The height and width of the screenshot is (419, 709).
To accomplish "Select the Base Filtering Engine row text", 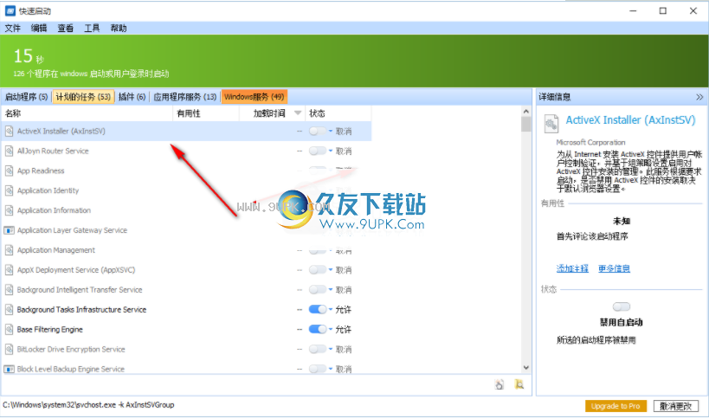I will (49, 330).
